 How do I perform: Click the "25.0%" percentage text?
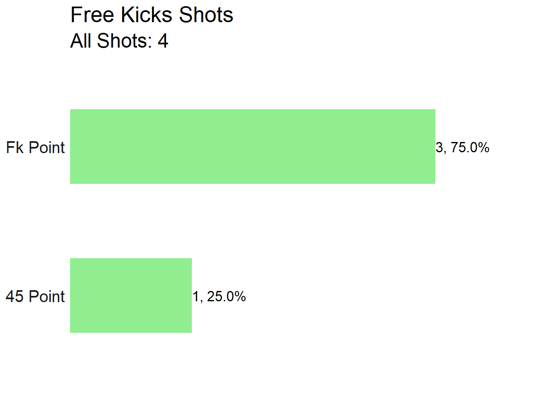coord(226,296)
